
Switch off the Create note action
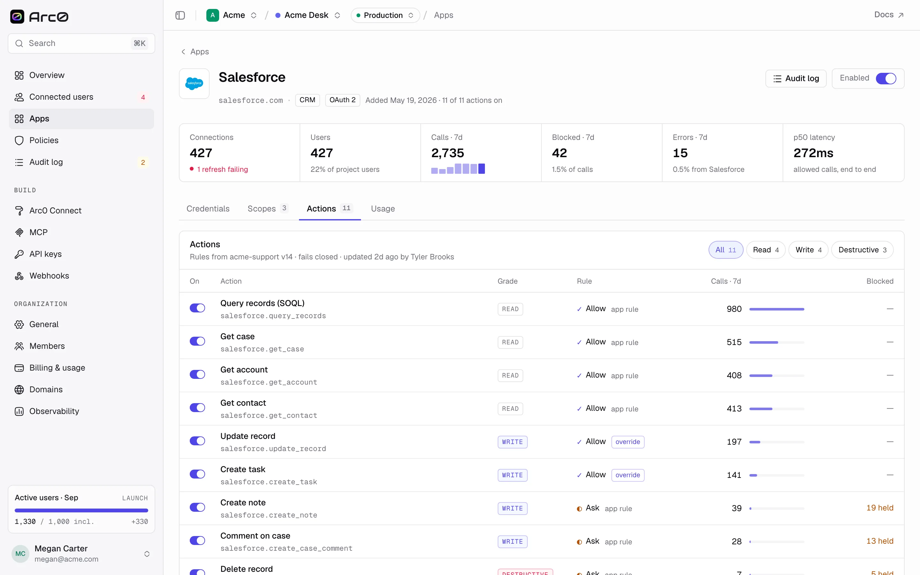click(197, 507)
